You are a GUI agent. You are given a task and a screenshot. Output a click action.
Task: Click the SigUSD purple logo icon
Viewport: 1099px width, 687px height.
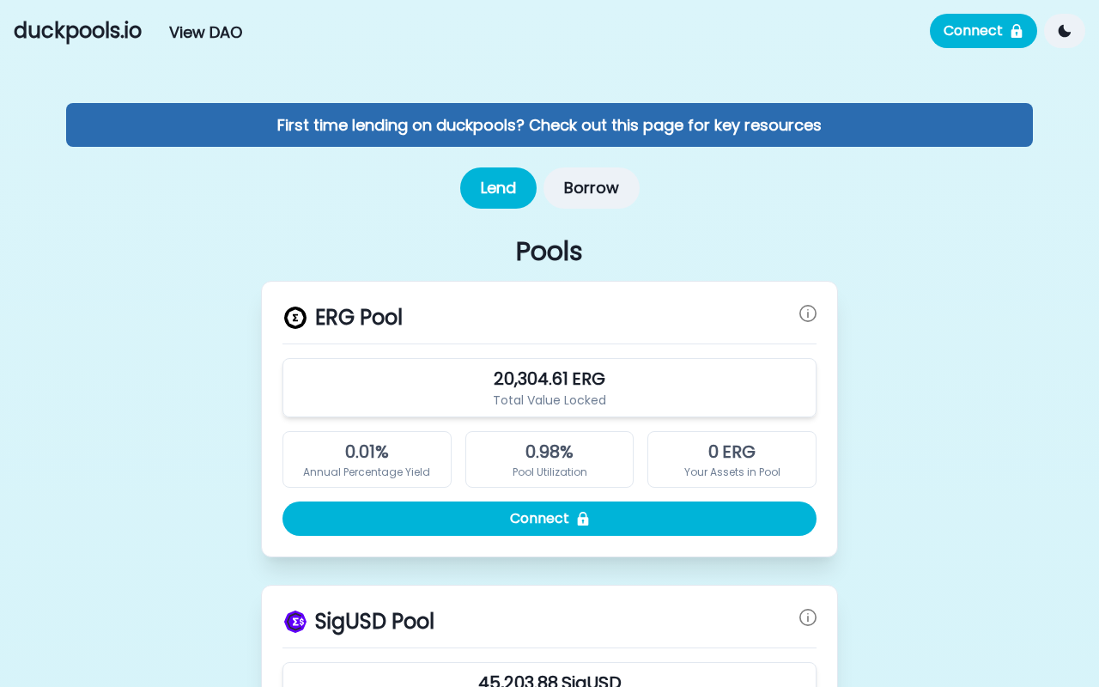[295, 622]
